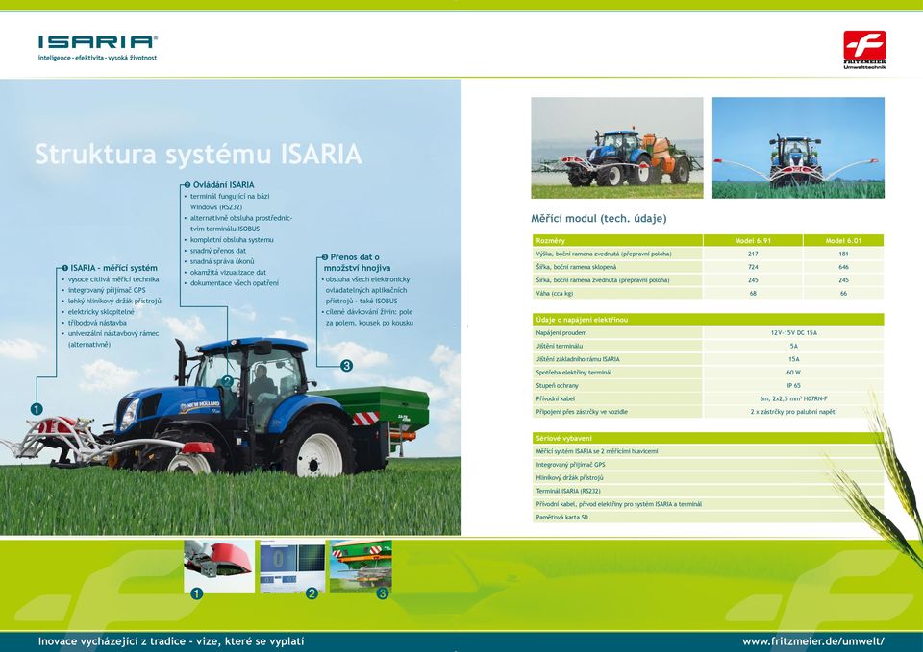
Task: Select the width value '646'
Action: 843,267
